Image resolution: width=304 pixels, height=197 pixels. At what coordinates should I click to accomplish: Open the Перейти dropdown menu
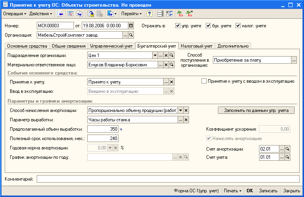click(131, 14)
